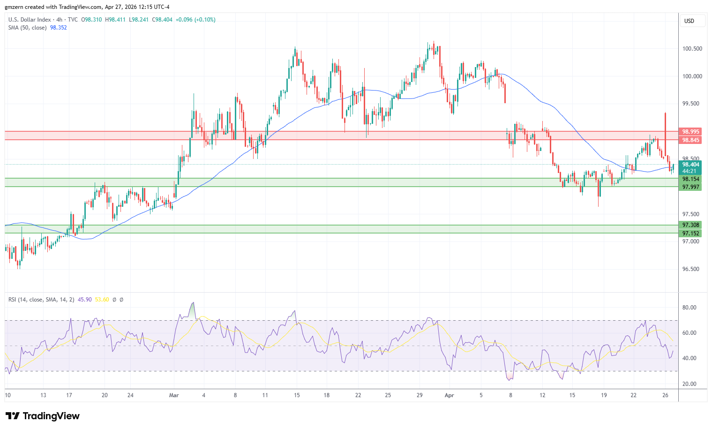712x430 pixels.
Task: Select the green support label 97.997
Action: [x=690, y=187]
